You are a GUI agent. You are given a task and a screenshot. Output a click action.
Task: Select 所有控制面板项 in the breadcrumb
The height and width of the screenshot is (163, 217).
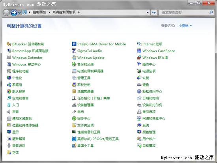pyautogui.click(x=64, y=12)
